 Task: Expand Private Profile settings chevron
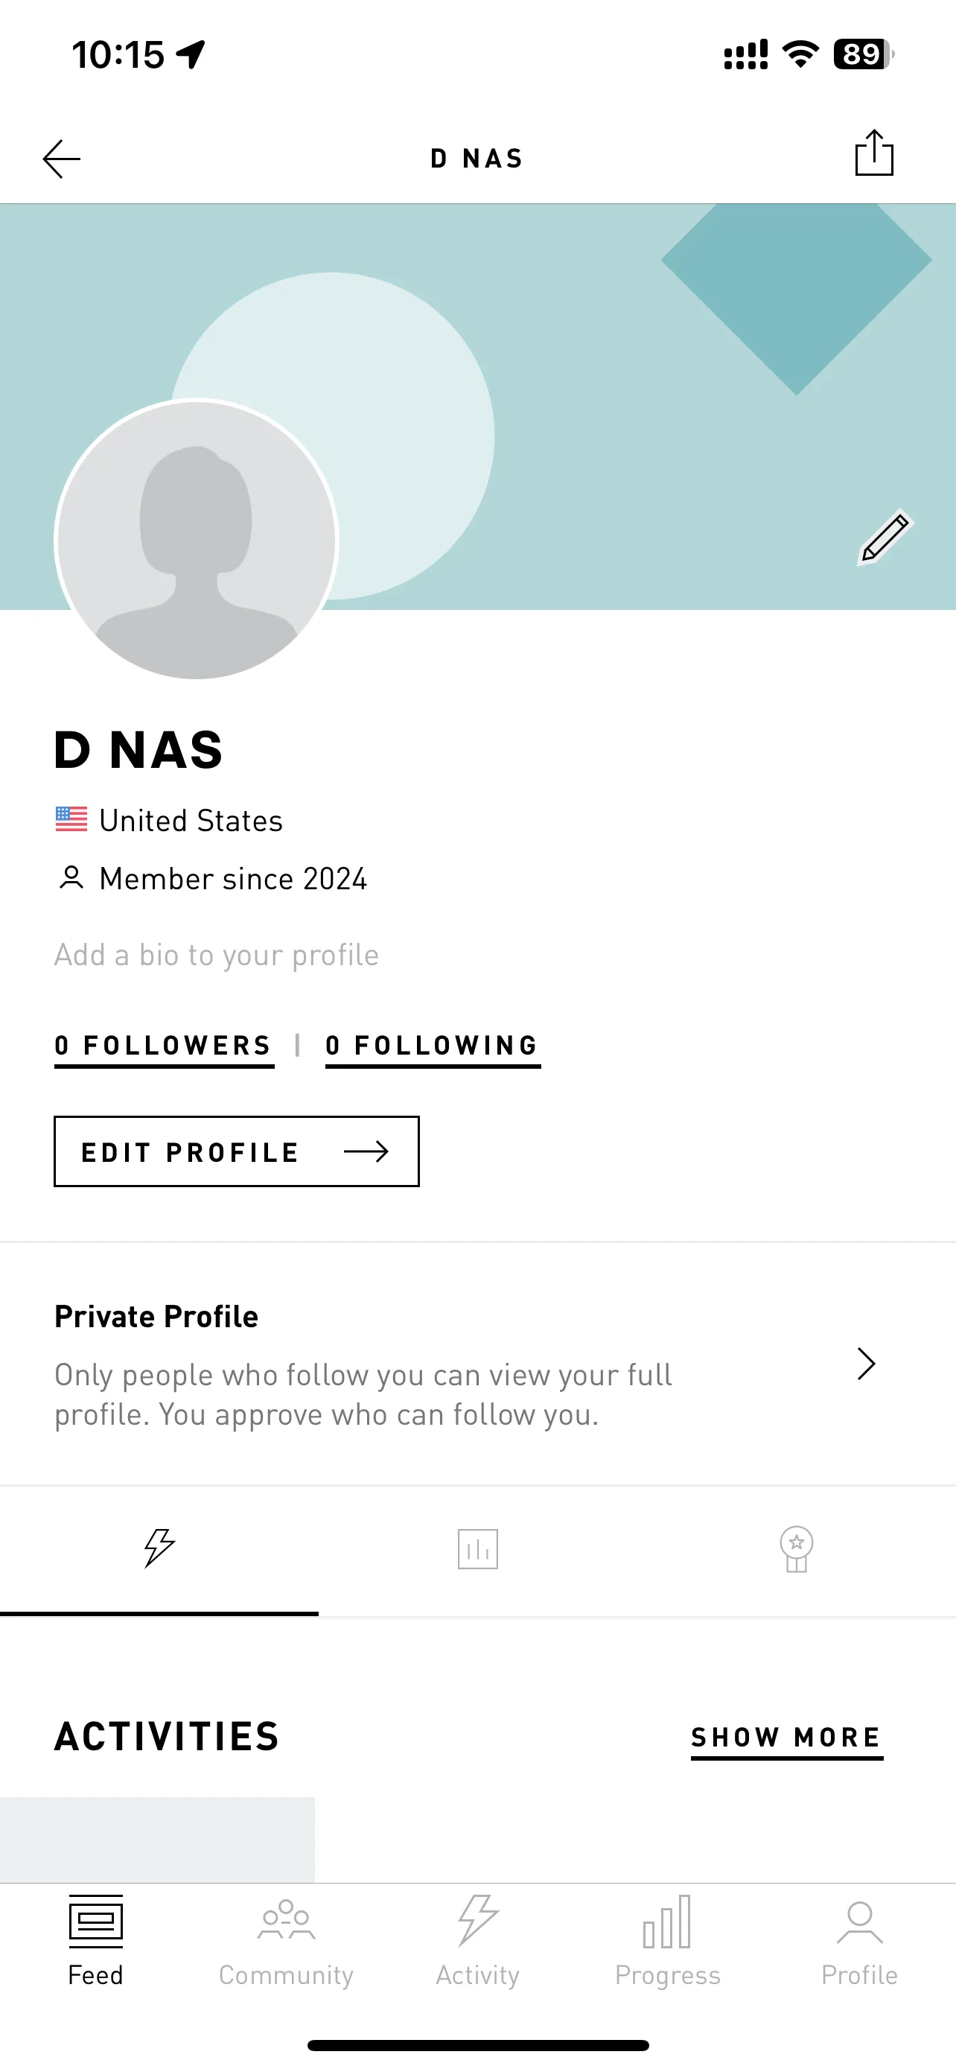coord(865,1363)
